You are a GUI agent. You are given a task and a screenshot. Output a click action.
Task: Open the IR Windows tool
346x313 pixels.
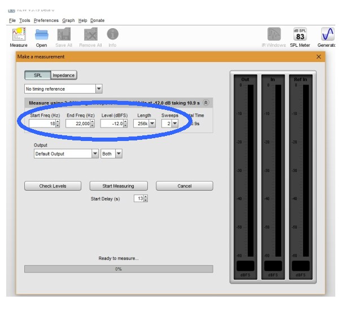(x=274, y=35)
